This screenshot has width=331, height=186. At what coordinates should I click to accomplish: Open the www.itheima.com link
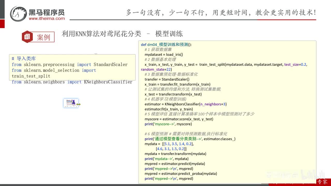[x=47, y=19]
